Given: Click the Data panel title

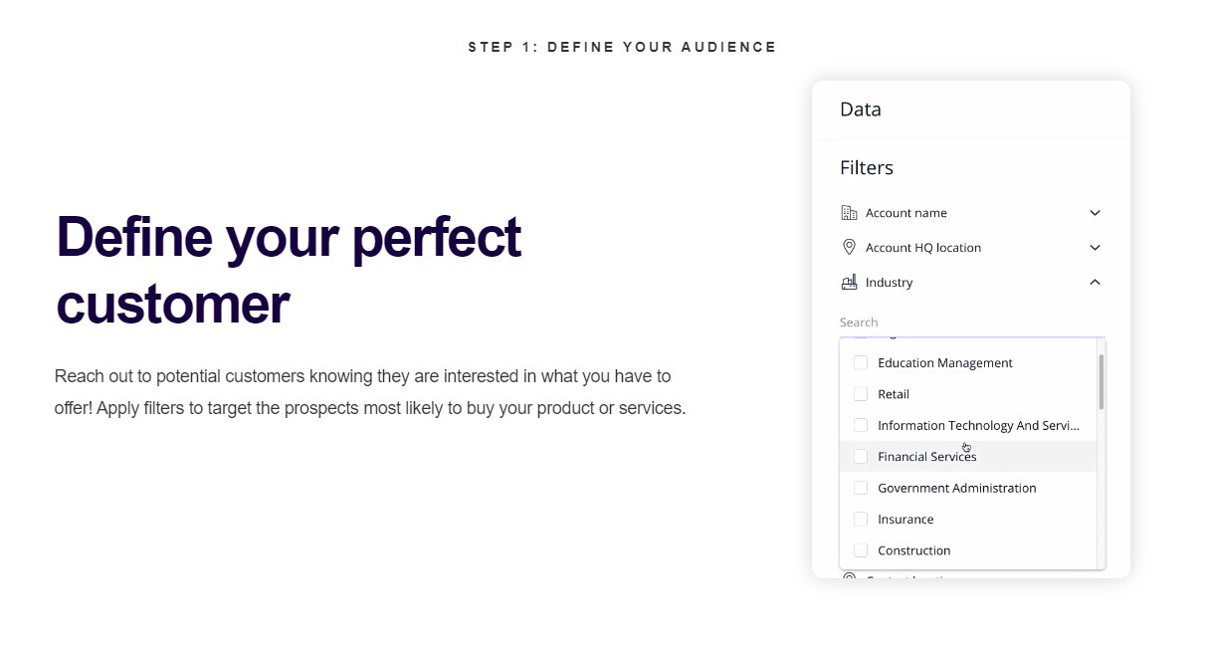Looking at the screenshot, I should (861, 109).
